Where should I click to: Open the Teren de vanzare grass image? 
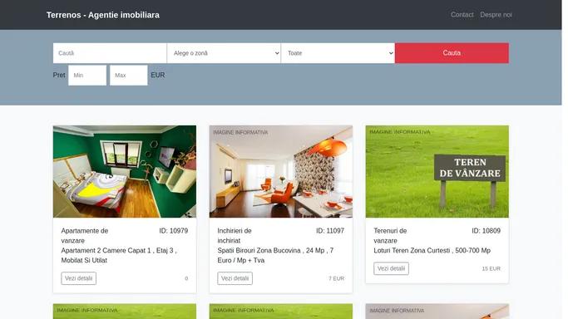[x=437, y=171]
